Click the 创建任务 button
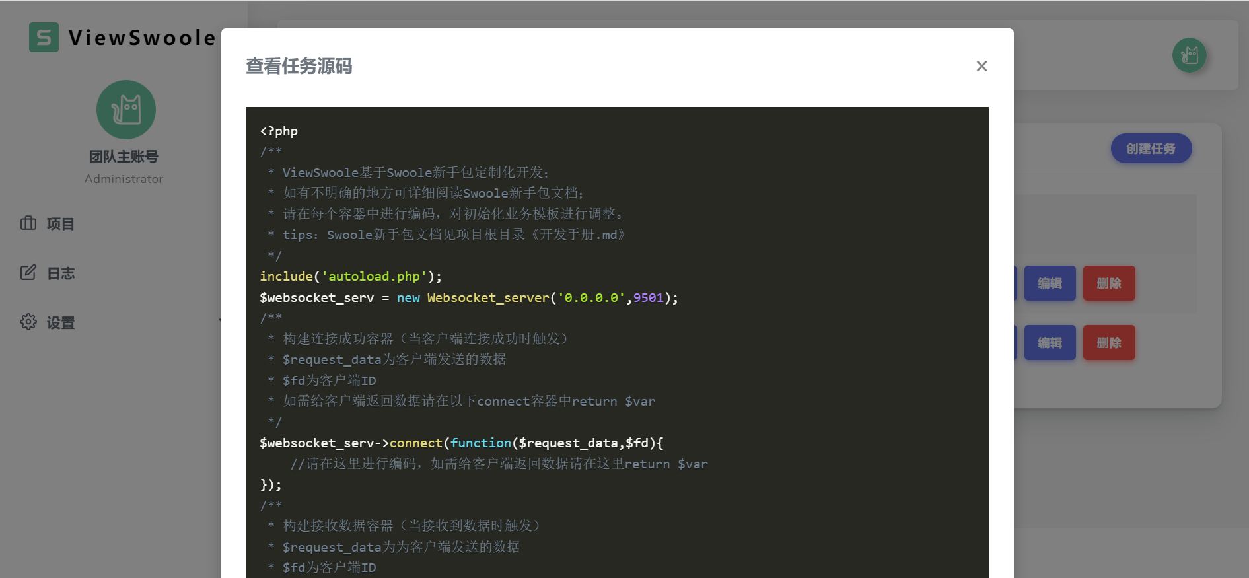This screenshot has width=1249, height=578. pos(1151,149)
